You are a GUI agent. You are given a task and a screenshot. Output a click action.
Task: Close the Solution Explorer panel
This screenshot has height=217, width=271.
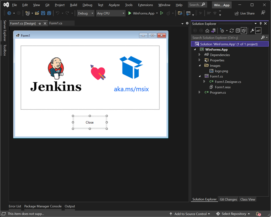(x=265, y=24)
